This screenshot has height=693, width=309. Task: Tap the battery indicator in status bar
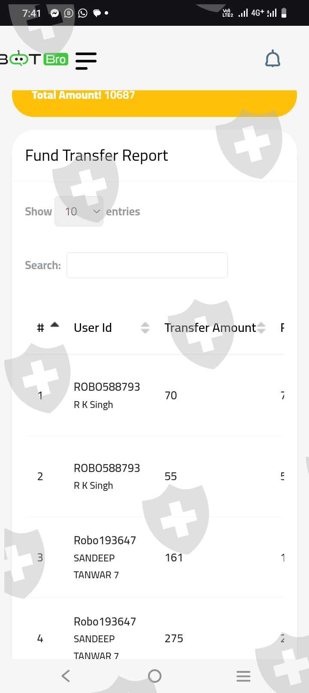pos(284,13)
